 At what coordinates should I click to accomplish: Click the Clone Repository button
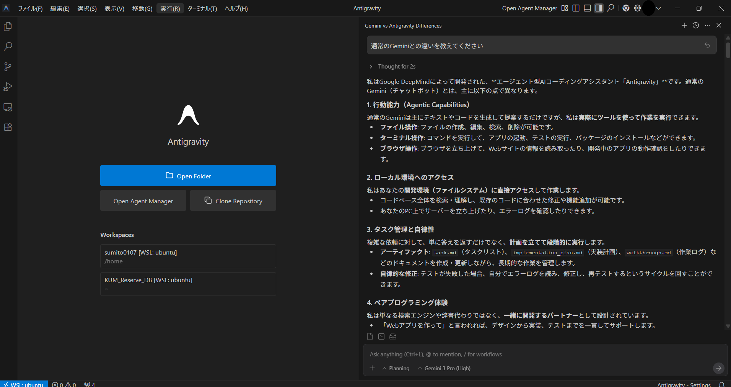(233, 201)
